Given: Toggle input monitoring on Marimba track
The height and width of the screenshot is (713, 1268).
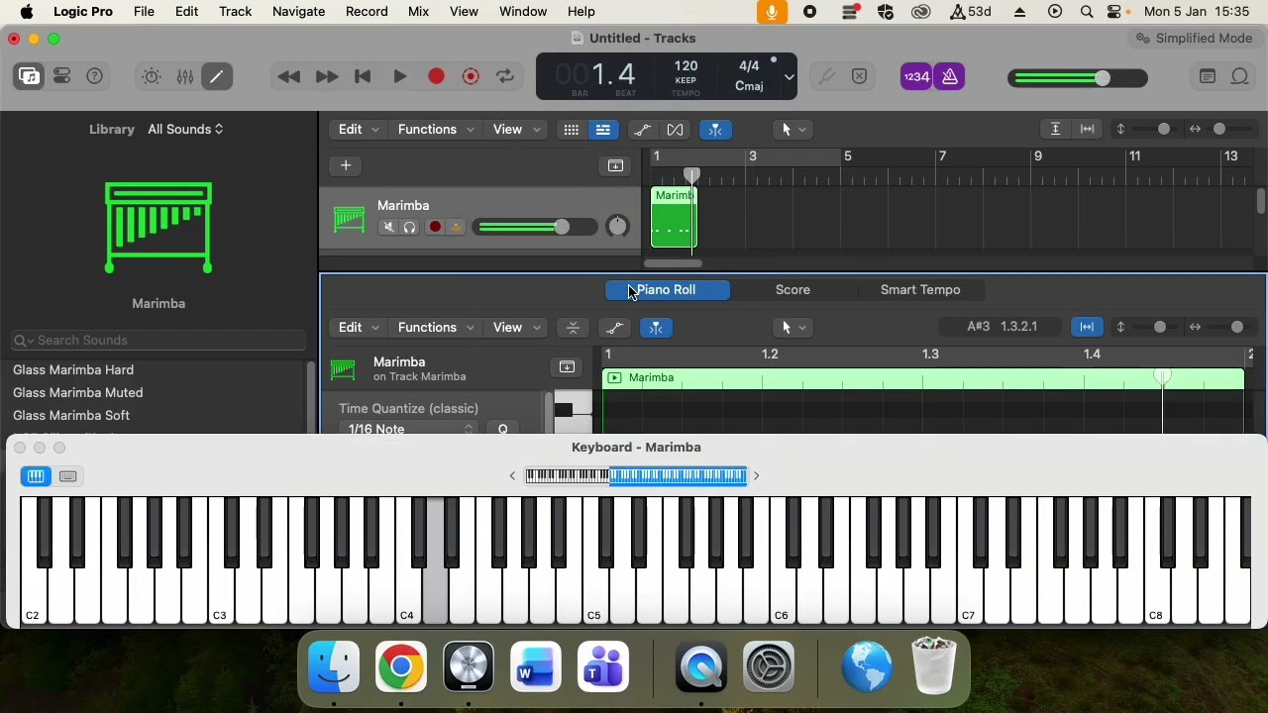Looking at the screenshot, I should point(456,228).
